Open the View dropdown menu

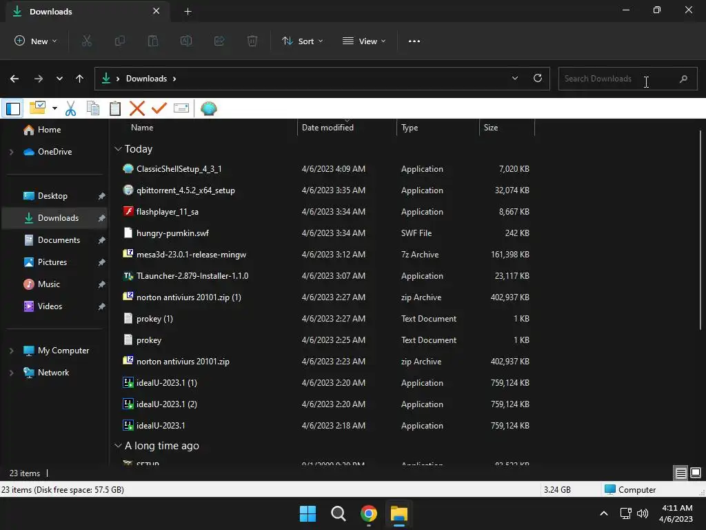point(364,41)
